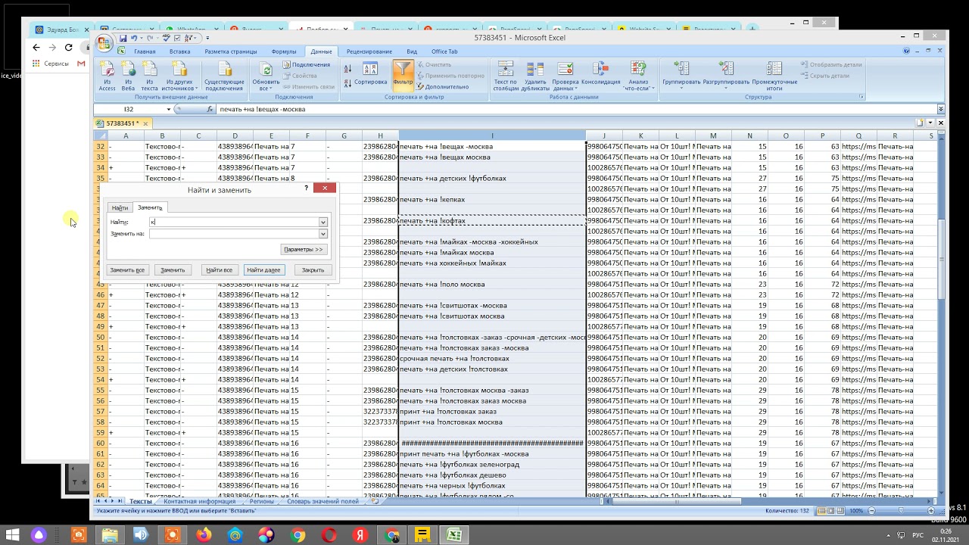Expand the 'Заменить на' field history dropdown
The width and height of the screenshot is (969, 545).
coord(323,234)
